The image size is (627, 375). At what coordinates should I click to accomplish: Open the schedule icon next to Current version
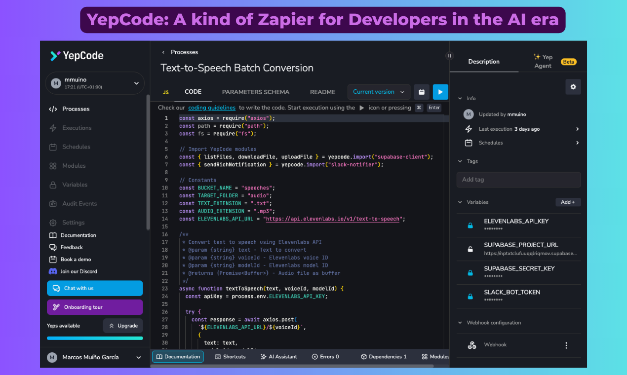[421, 92]
